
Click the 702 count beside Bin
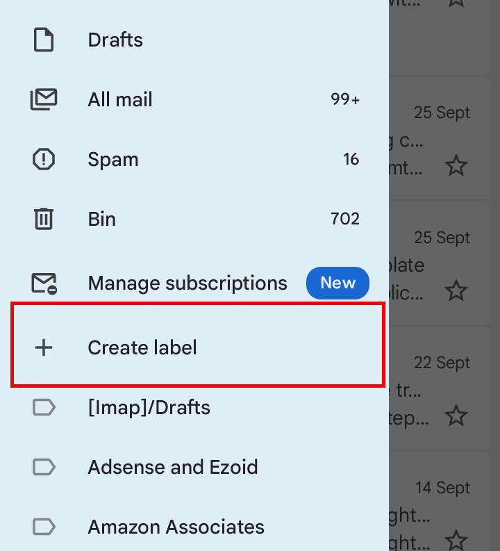(x=345, y=219)
